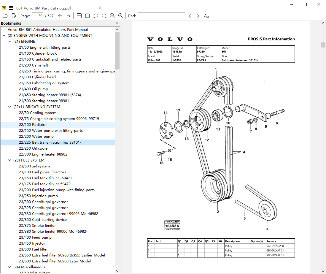Open 23/100 Fuel pipes, injectors

coord(42,172)
